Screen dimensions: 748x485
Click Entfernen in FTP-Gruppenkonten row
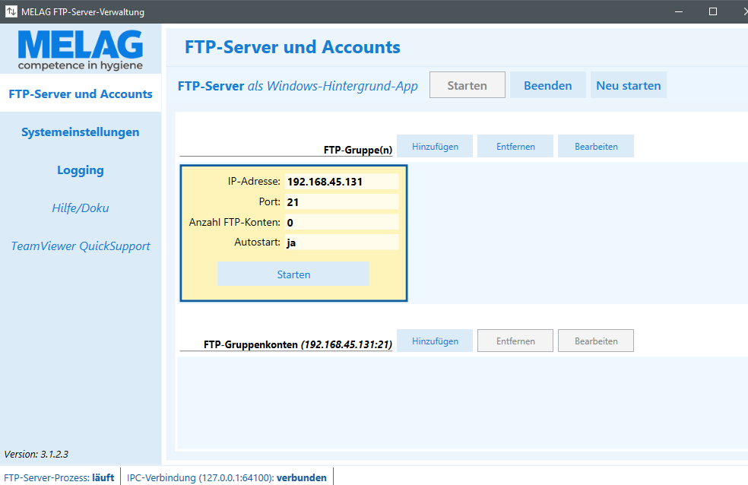point(515,341)
